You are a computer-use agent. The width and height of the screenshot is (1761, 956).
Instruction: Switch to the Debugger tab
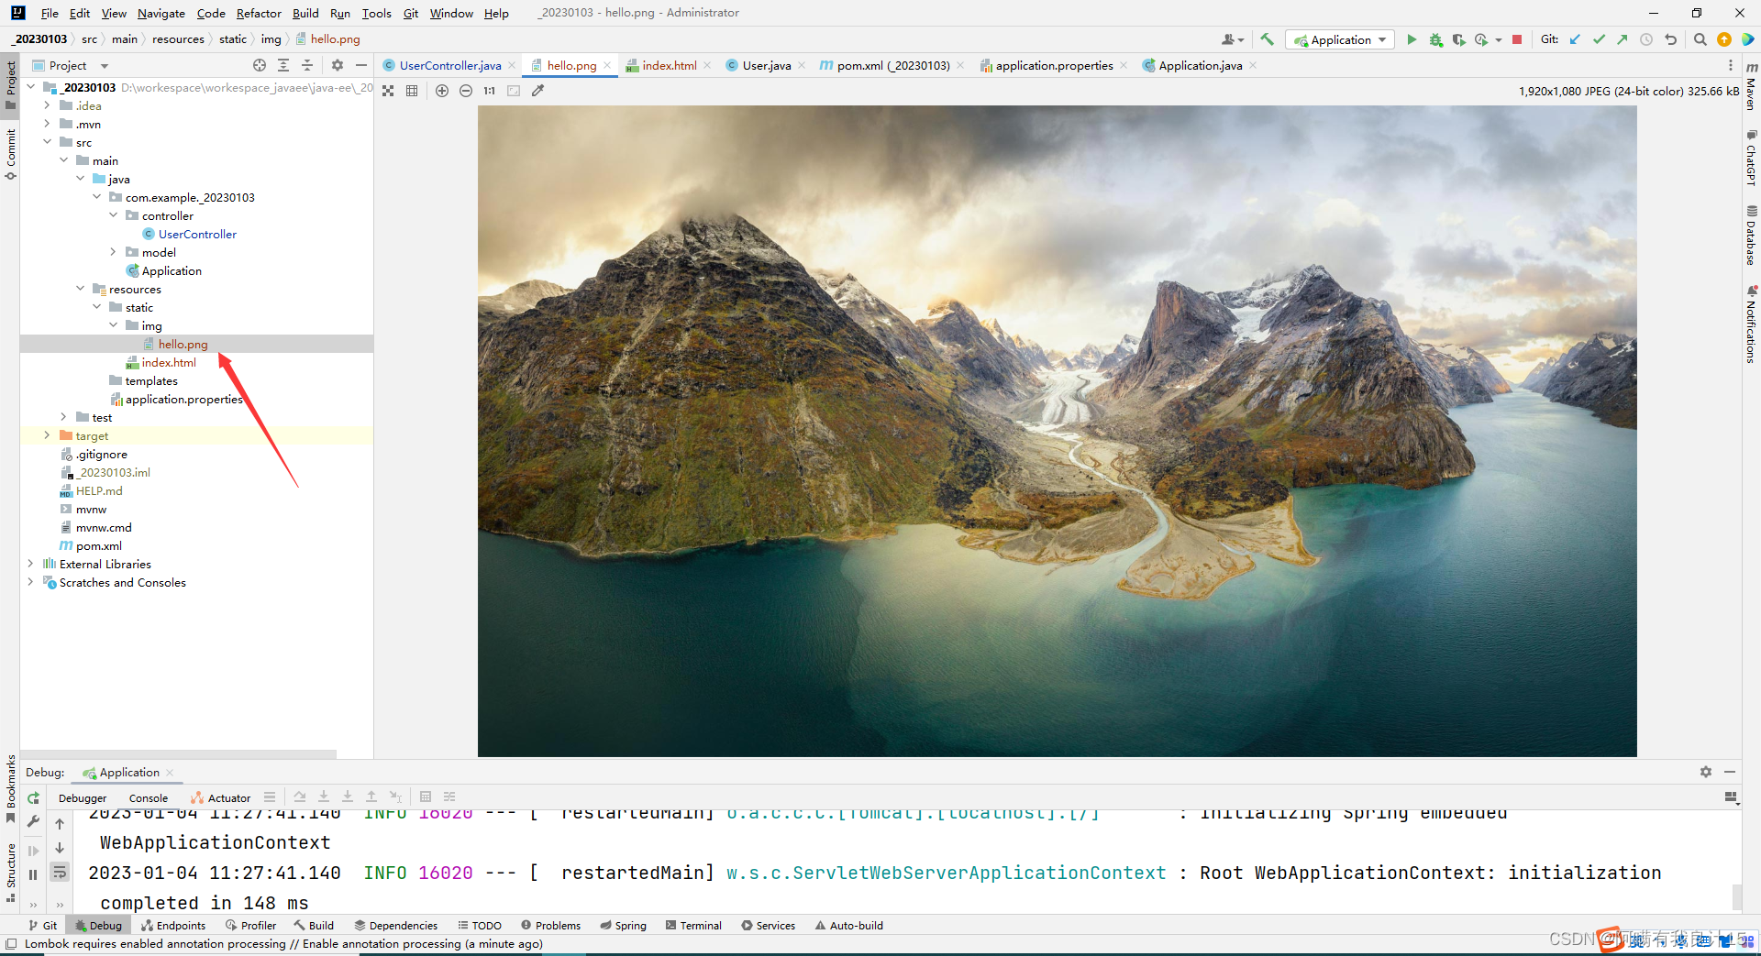point(83,798)
